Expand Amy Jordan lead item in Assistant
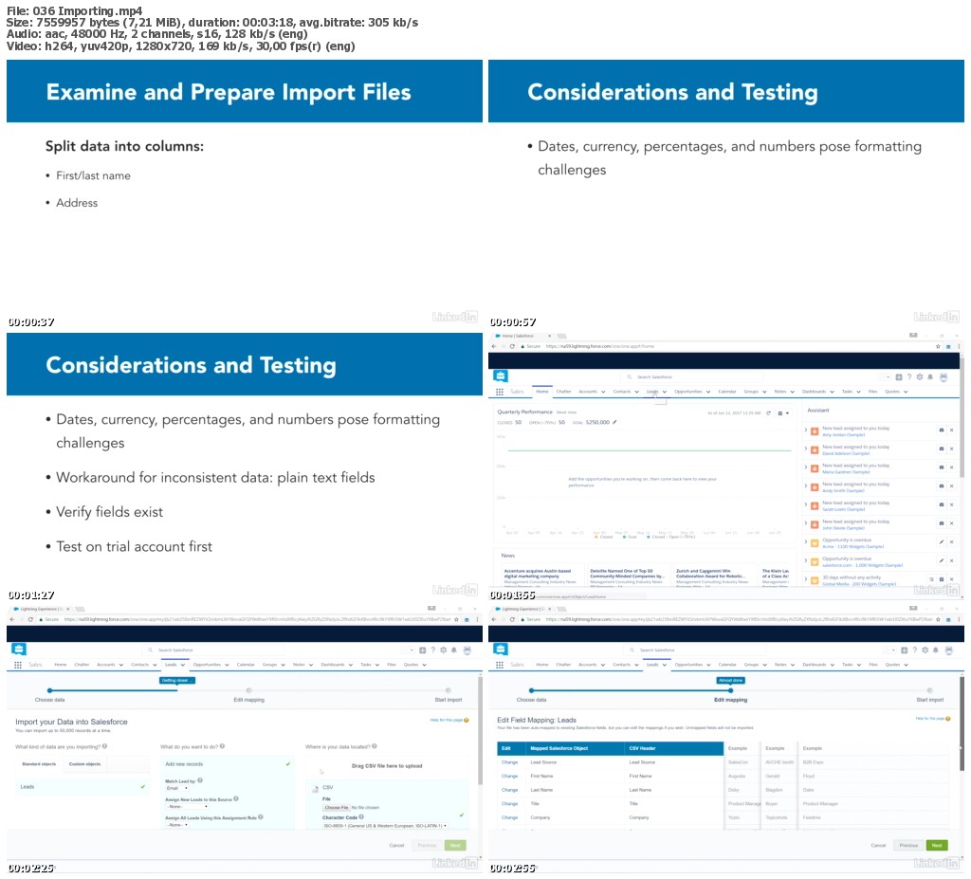This screenshot has width=971, height=879. coord(806,430)
